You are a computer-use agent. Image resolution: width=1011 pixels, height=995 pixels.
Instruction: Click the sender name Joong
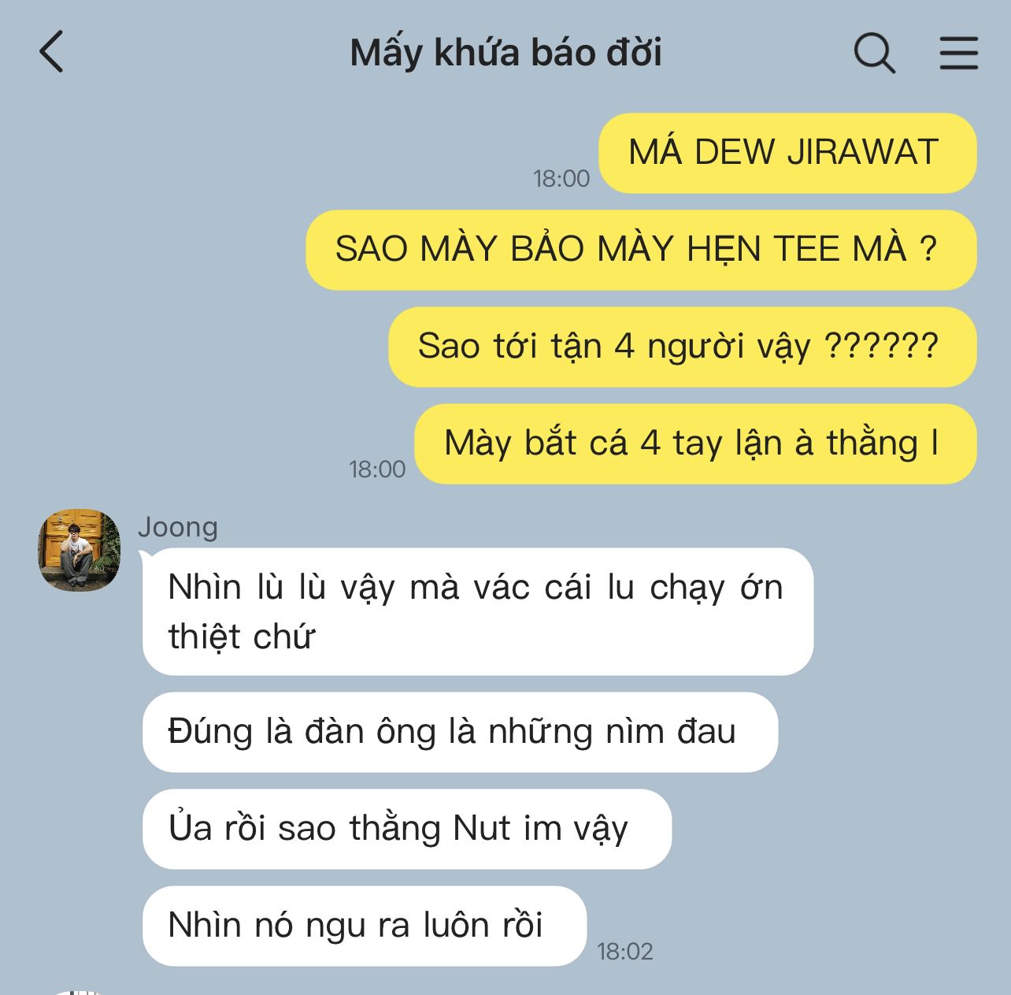coord(178,527)
